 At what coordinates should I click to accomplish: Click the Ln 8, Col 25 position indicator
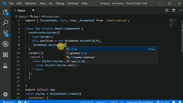(86, 102)
